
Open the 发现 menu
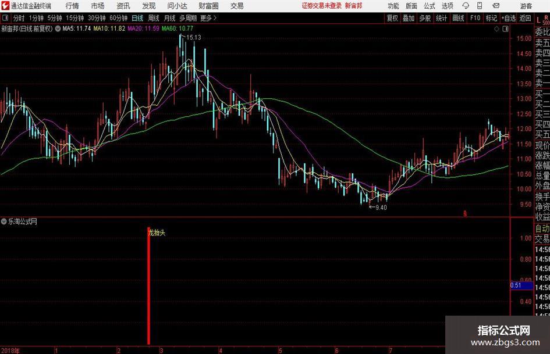tap(149, 6)
